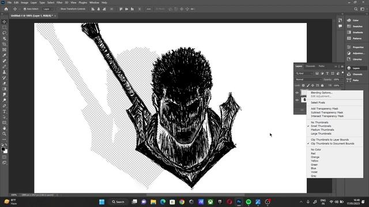Click align right edges icon
Screen dimensions: 369x207
pos(104,9)
